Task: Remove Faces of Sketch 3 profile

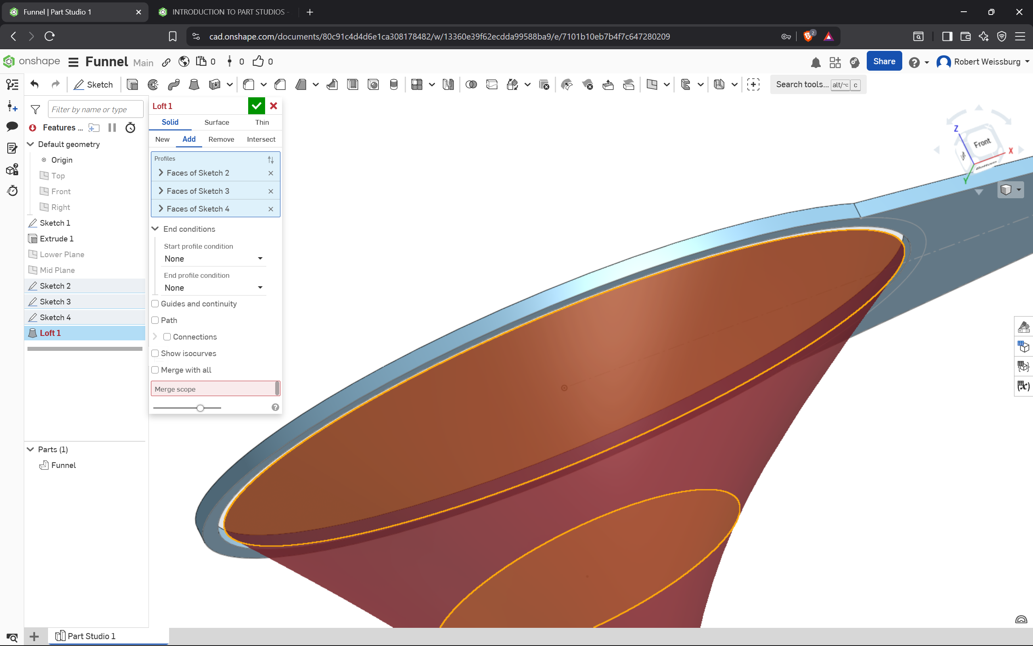Action: [x=271, y=191]
